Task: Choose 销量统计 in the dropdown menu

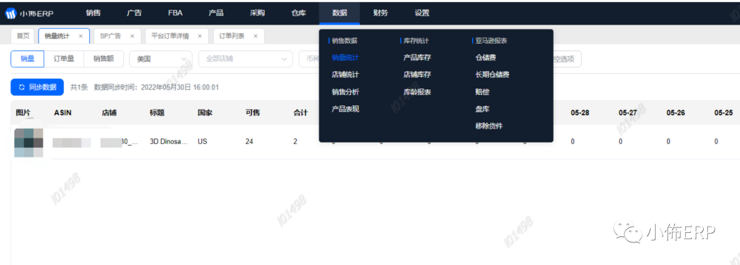Action: [345, 58]
